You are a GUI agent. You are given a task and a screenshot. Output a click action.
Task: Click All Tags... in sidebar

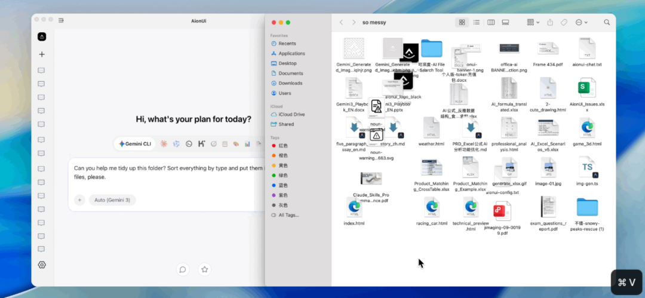[x=288, y=215]
